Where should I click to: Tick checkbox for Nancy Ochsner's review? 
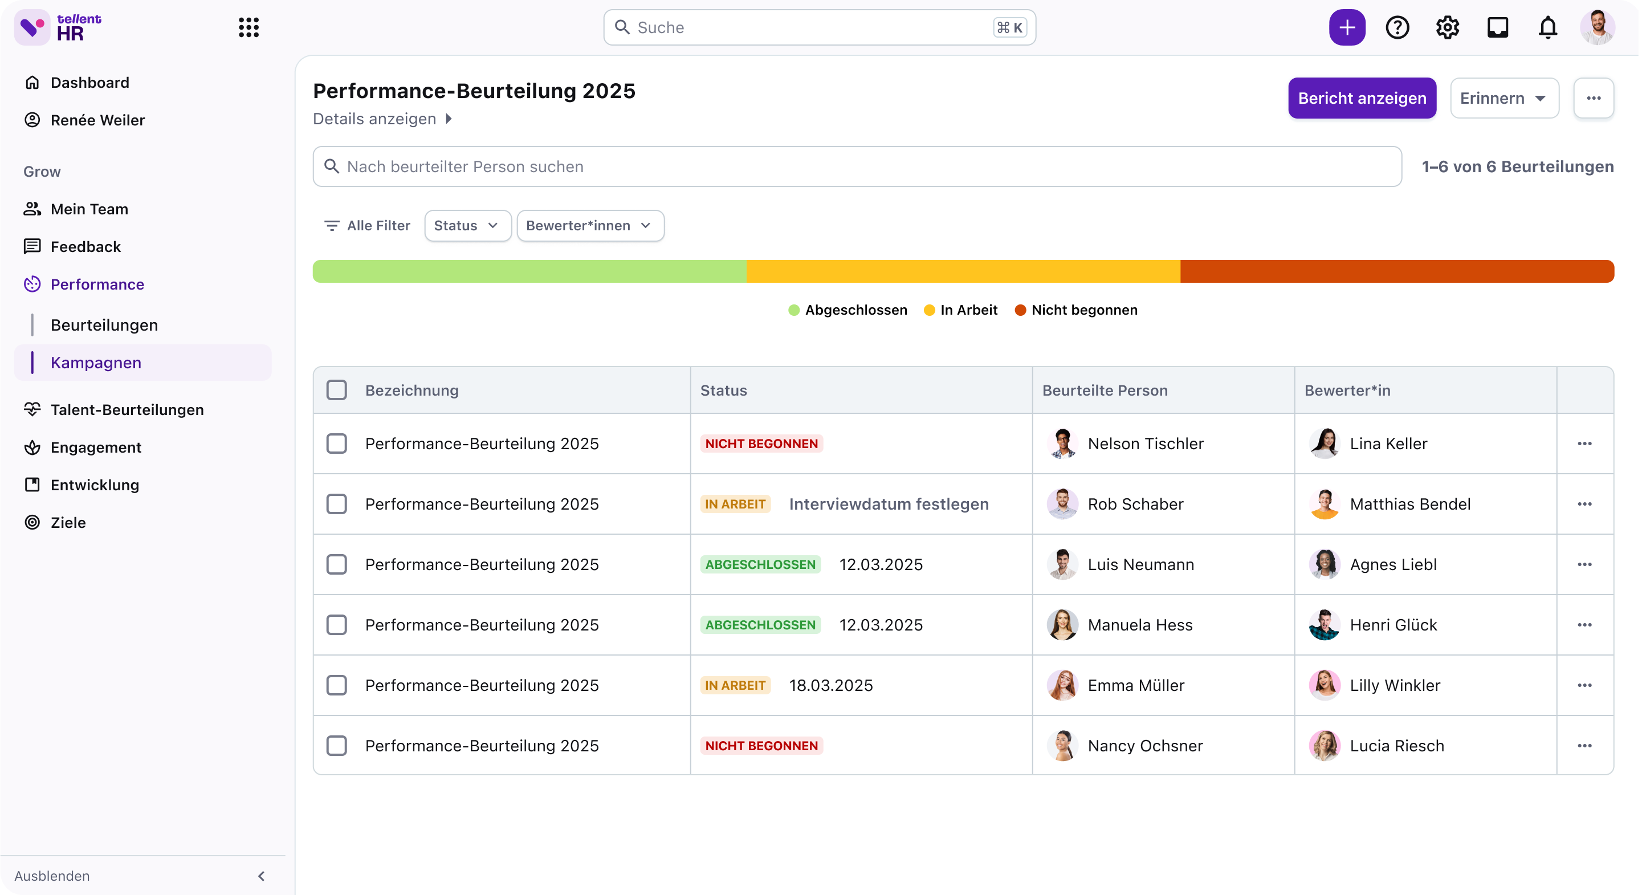[x=337, y=746]
